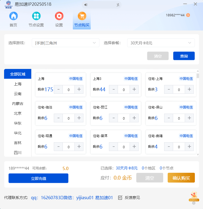Select 吉林 in the region sidebar
The image size is (203, 209).
tap(18, 143)
